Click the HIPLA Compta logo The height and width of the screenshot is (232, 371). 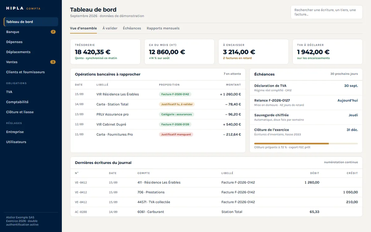coord(23,8)
